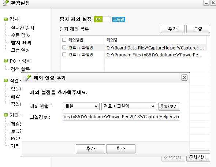Check the Board Data File exclusion row
Image resolution: width=216 pixels, height=167 pixels.
pyautogui.click(x=64, y=48)
